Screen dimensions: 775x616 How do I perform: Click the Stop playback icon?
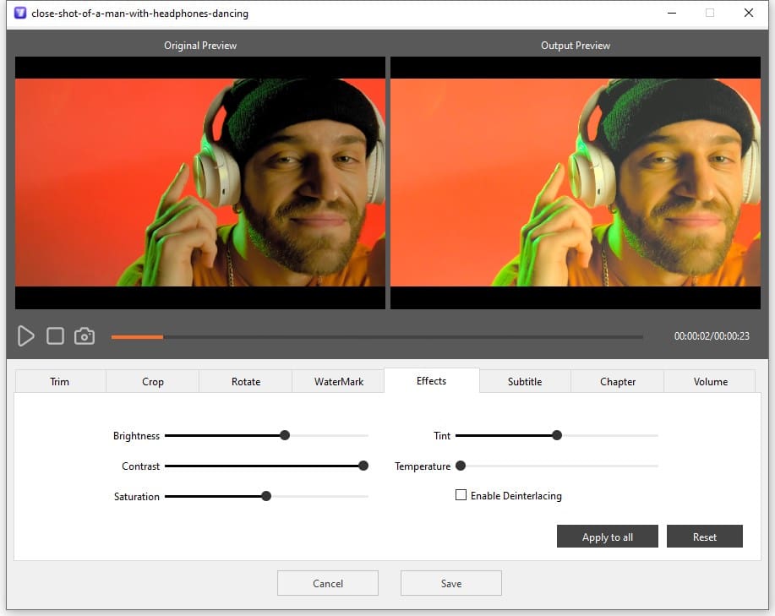pyautogui.click(x=55, y=336)
